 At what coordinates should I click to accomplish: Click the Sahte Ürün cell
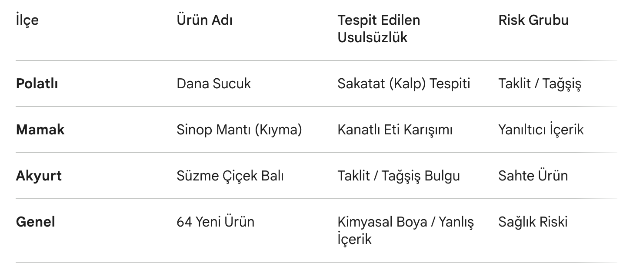(x=533, y=176)
